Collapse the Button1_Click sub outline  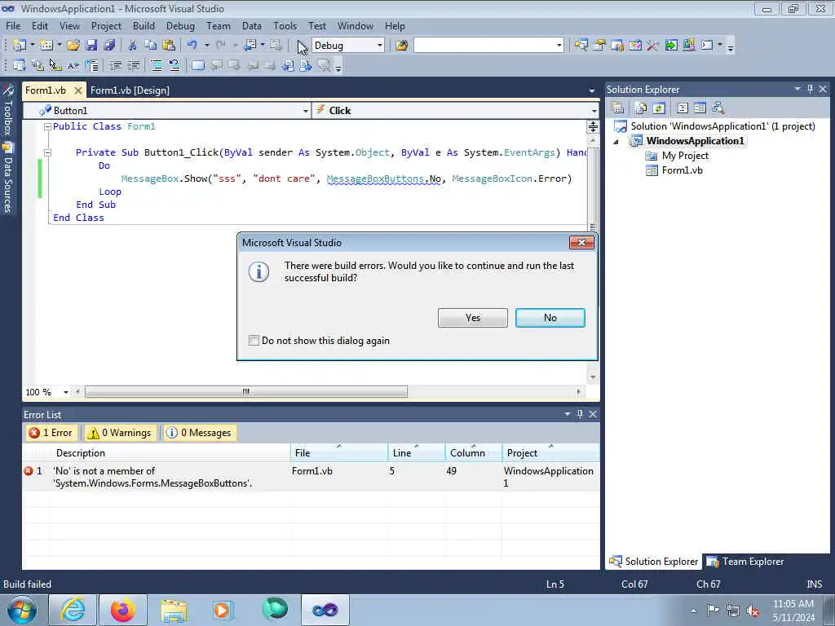pos(47,152)
